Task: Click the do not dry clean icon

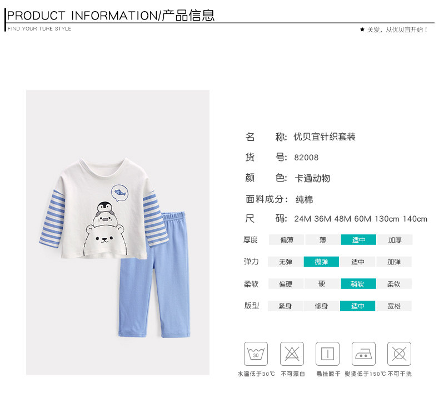Action: tap(399, 354)
